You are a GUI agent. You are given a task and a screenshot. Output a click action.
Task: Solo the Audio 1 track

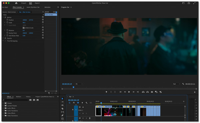point(86,118)
